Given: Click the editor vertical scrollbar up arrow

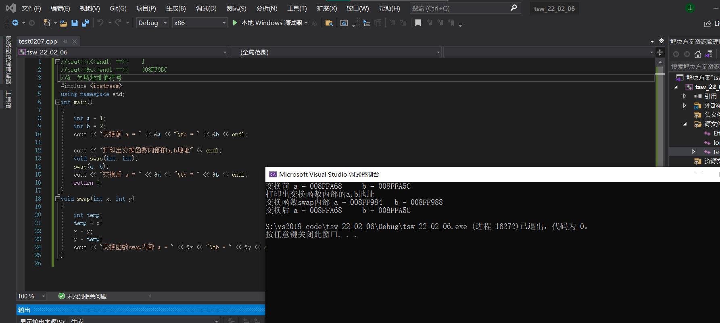Looking at the screenshot, I should pos(660,62).
